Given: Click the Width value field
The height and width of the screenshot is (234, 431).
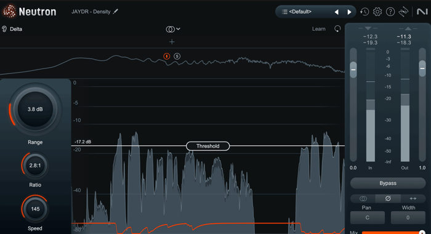Looking at the screenshot, I should 408,217.
